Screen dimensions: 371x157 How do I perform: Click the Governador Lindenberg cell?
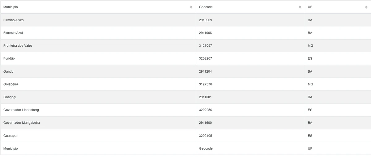[21, 110]
